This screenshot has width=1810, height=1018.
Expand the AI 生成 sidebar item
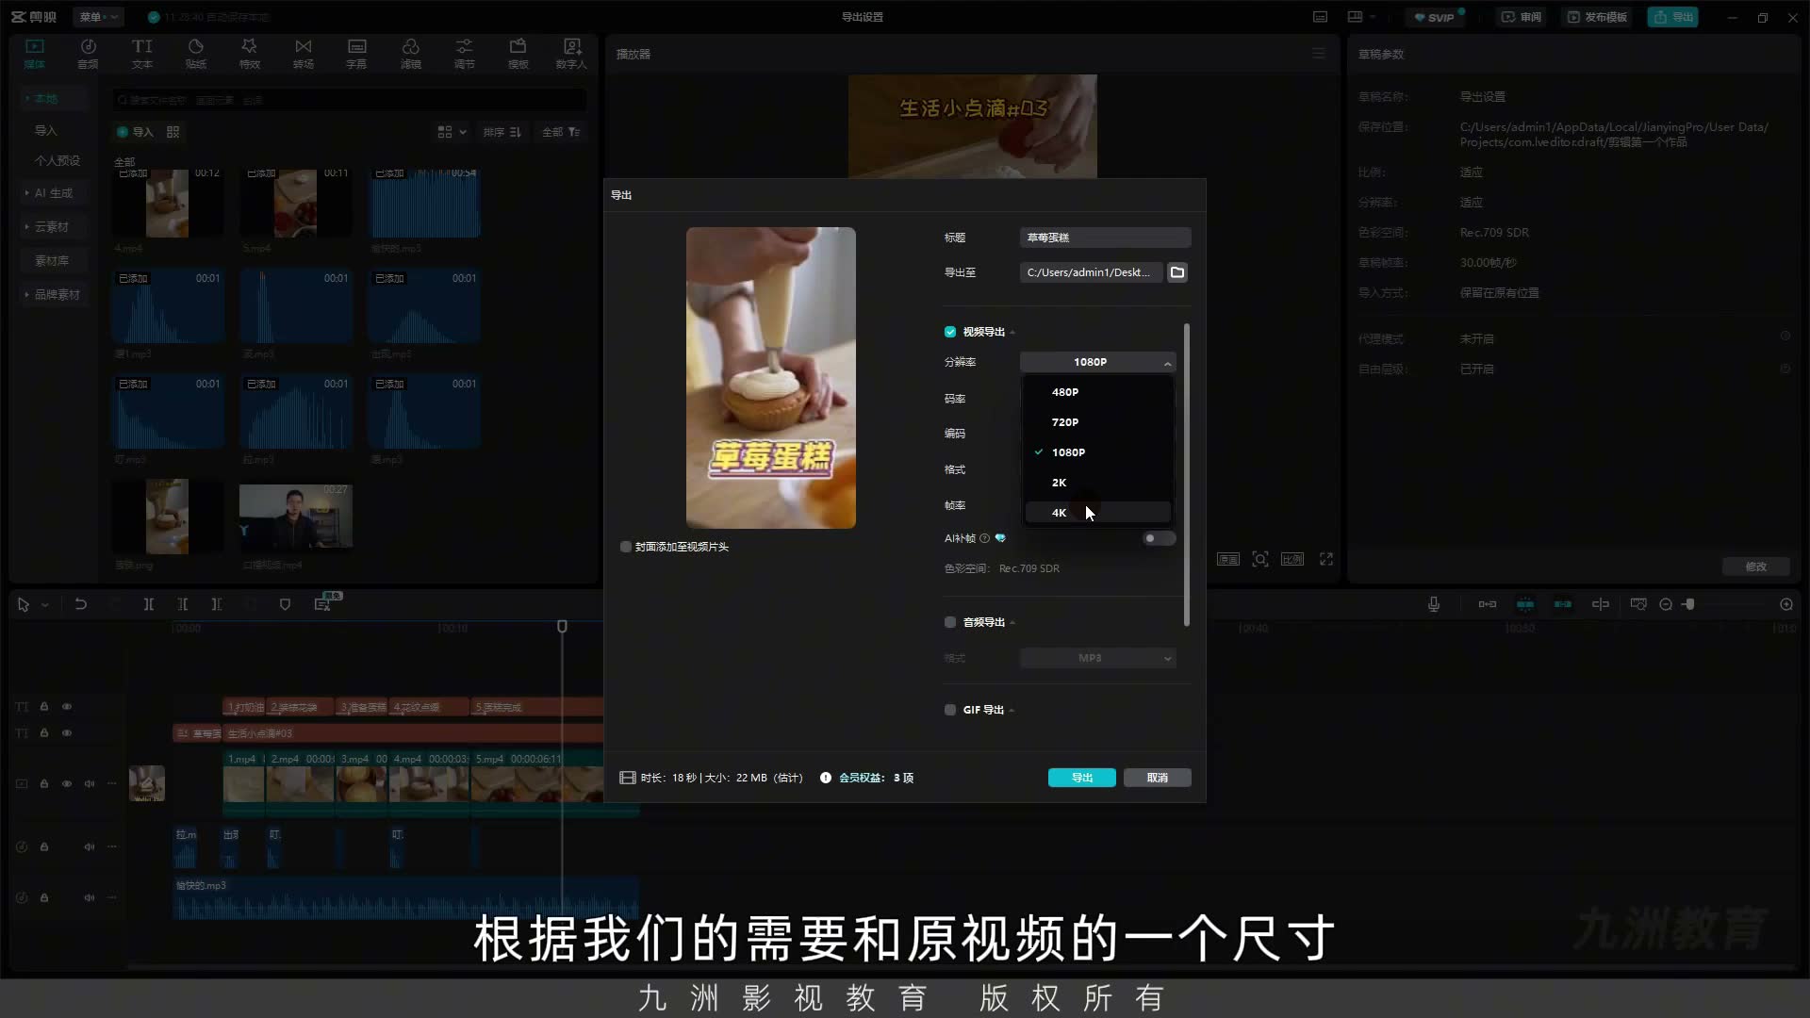click(53, 193)
